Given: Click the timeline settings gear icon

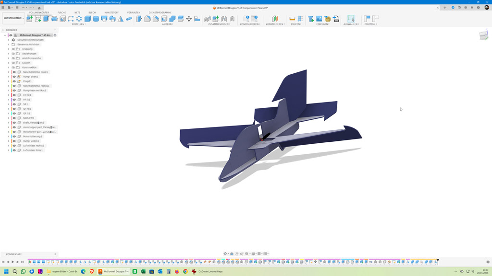Looking at the screenshot, I should 488,262.
